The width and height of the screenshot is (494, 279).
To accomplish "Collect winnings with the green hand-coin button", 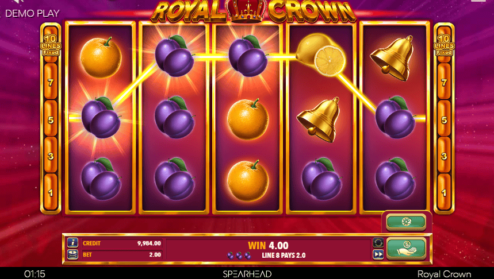I will click(x=406, y=248).
